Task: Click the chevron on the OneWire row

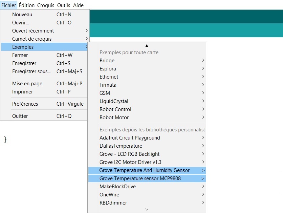Action: pyautogui.click(x=203, y=194)
